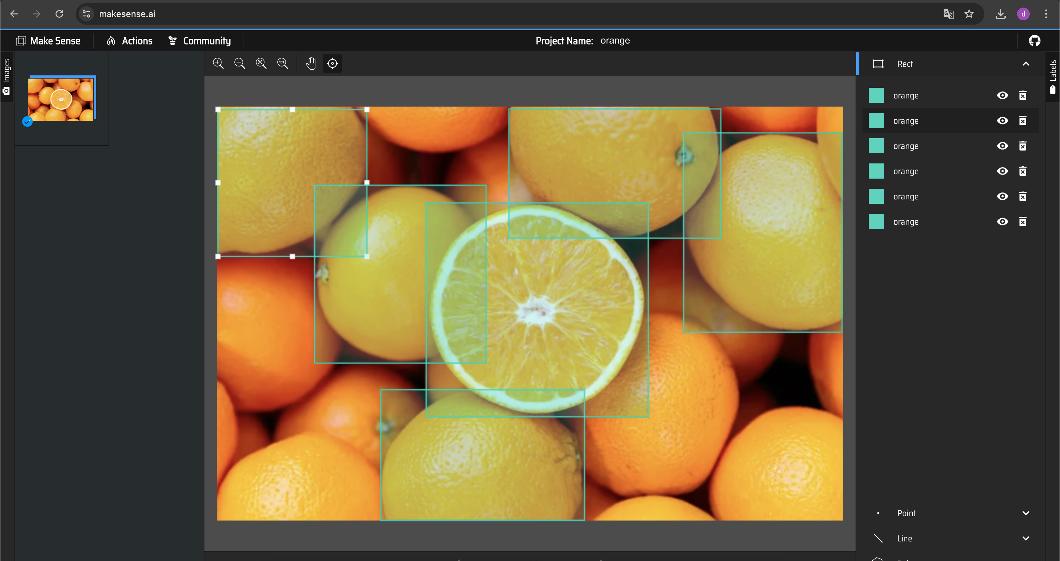Click the Make Sense logo
Screen dimensions: 1060x561
[21, 40]
